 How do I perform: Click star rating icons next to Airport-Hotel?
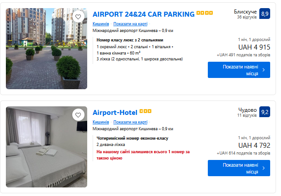(145, 112)
